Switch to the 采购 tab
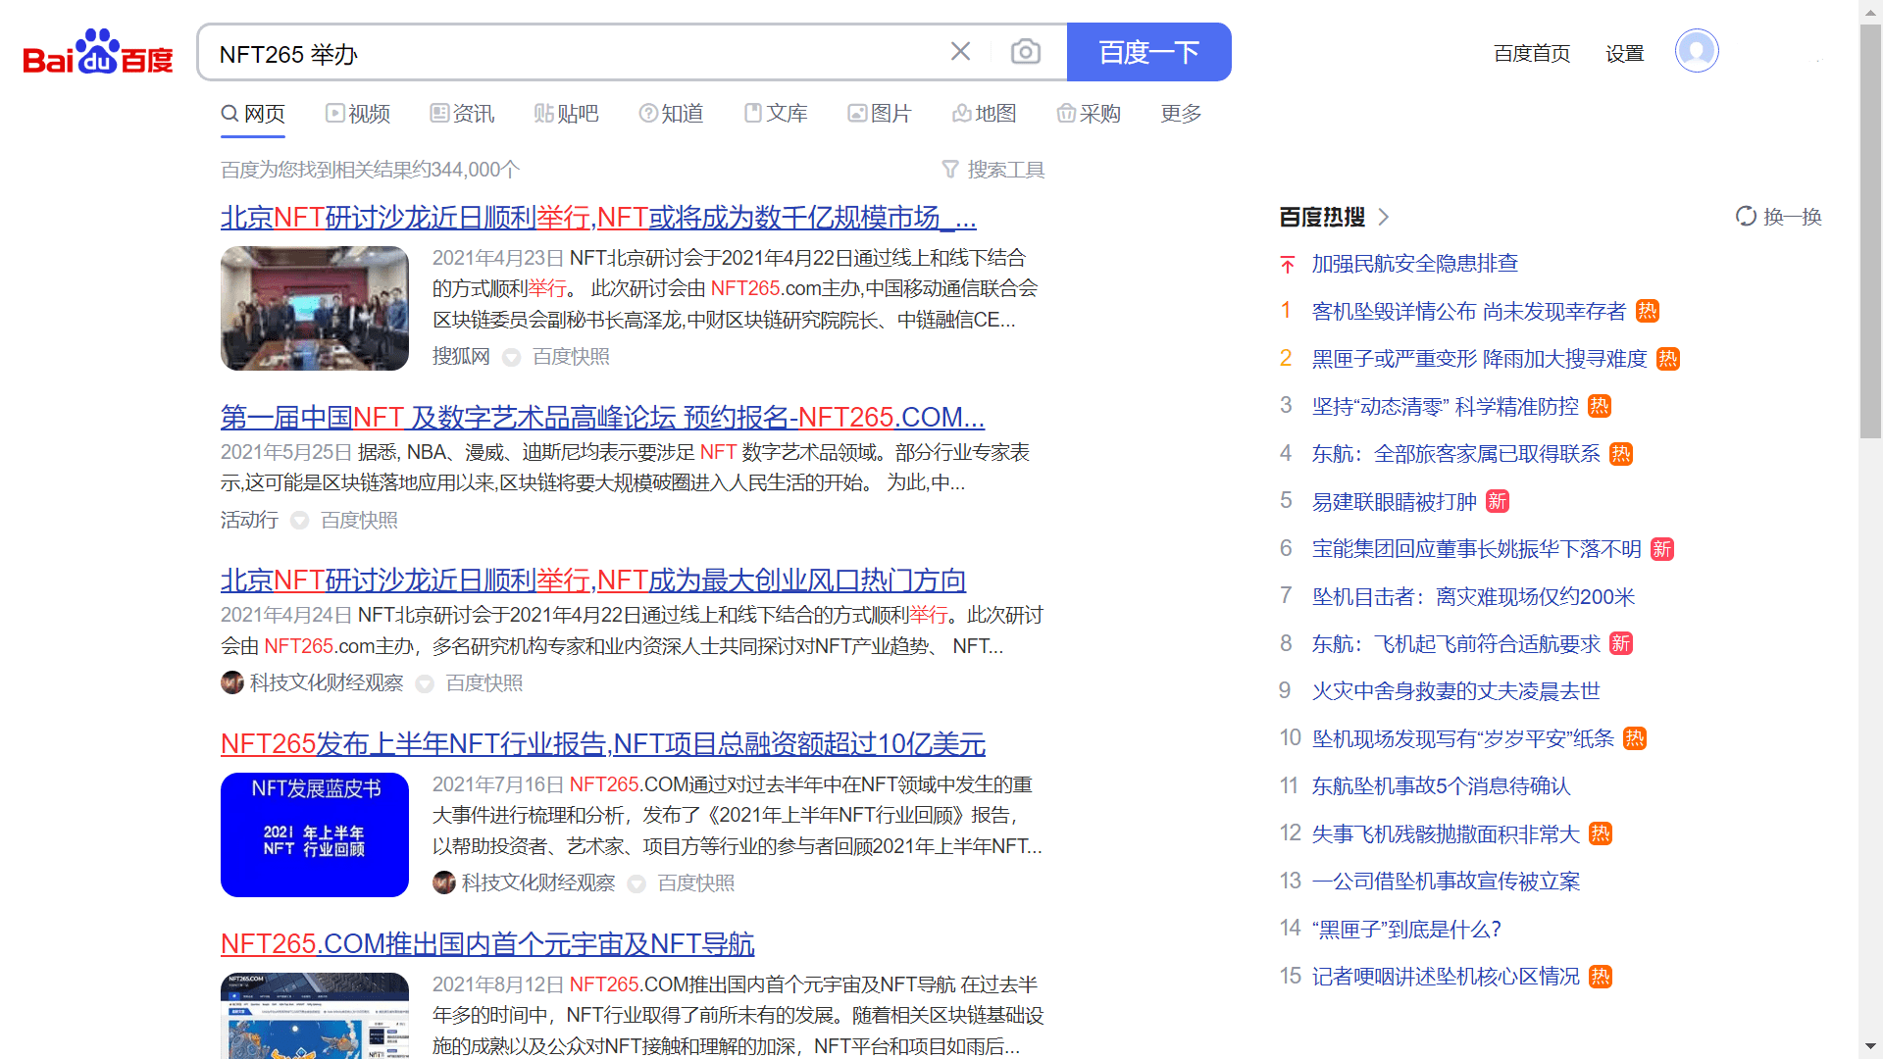 coord(1089,114)
